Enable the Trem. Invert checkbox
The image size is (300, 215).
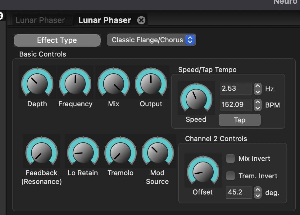(x=230, y=176)
